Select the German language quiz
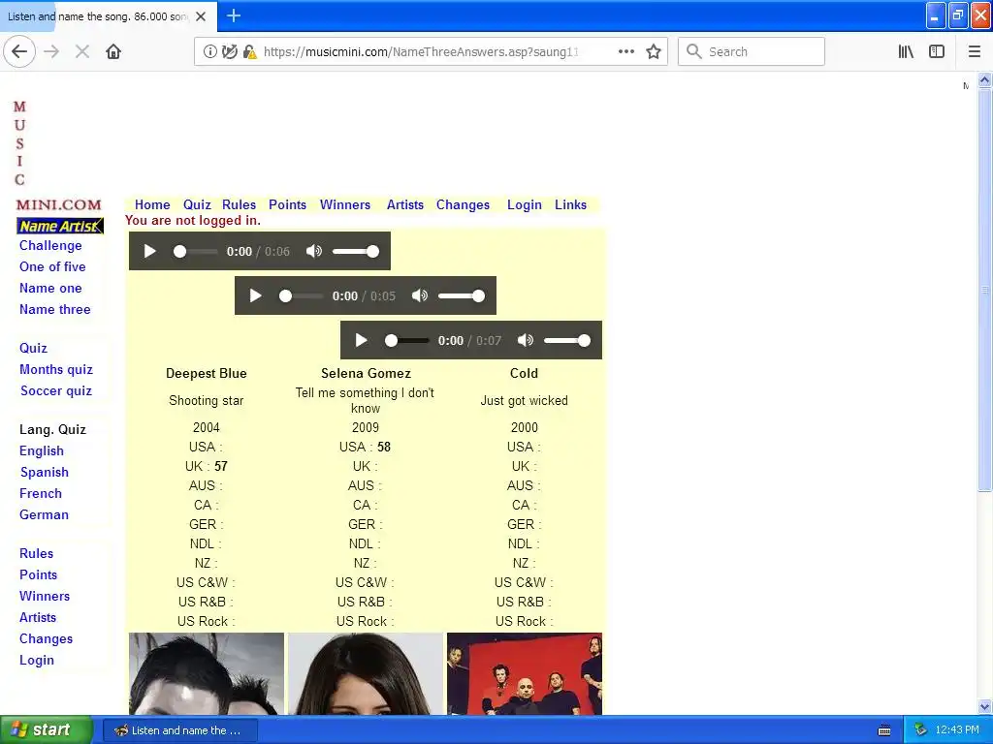 45,515
